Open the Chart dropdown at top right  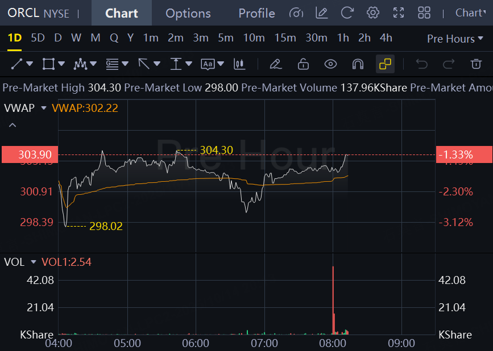tap(470, 13)
